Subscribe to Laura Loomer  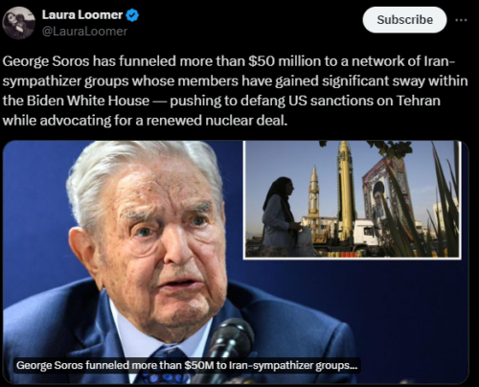(x=404, y=20)
